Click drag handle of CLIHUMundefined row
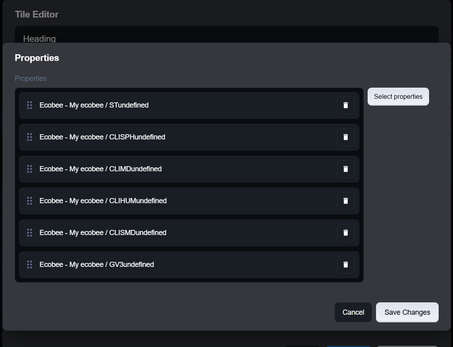453x347 pixels. point(29,201)
